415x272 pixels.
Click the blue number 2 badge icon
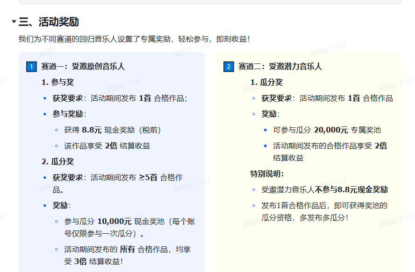pos(228,67)
